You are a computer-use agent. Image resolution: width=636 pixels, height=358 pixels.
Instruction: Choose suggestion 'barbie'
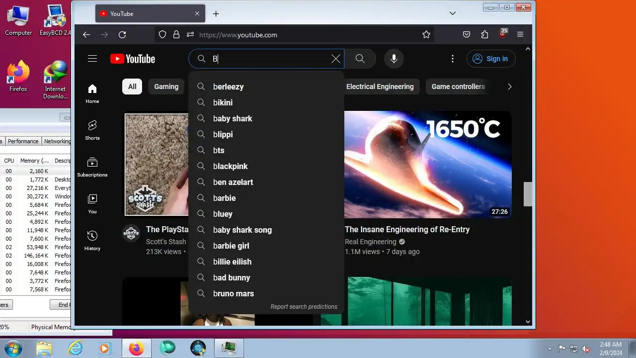coord(266,198)
